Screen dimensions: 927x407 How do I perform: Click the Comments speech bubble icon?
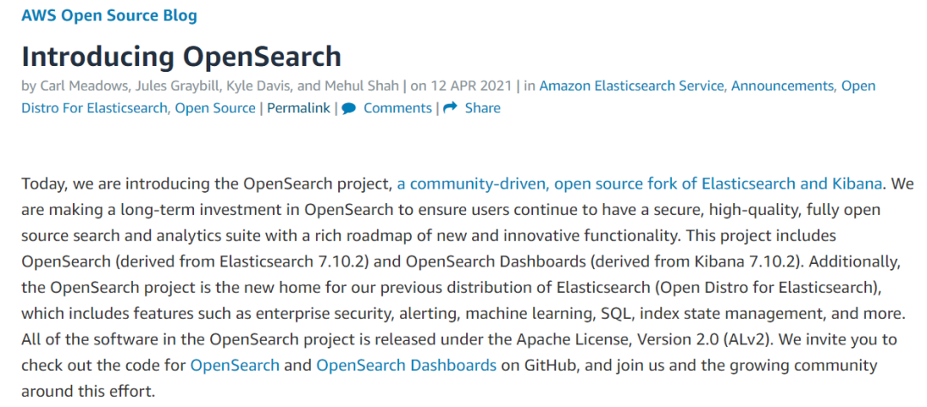pos(348,108)
